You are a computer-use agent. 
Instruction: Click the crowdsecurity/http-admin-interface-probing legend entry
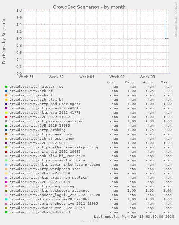pos(55,165)
